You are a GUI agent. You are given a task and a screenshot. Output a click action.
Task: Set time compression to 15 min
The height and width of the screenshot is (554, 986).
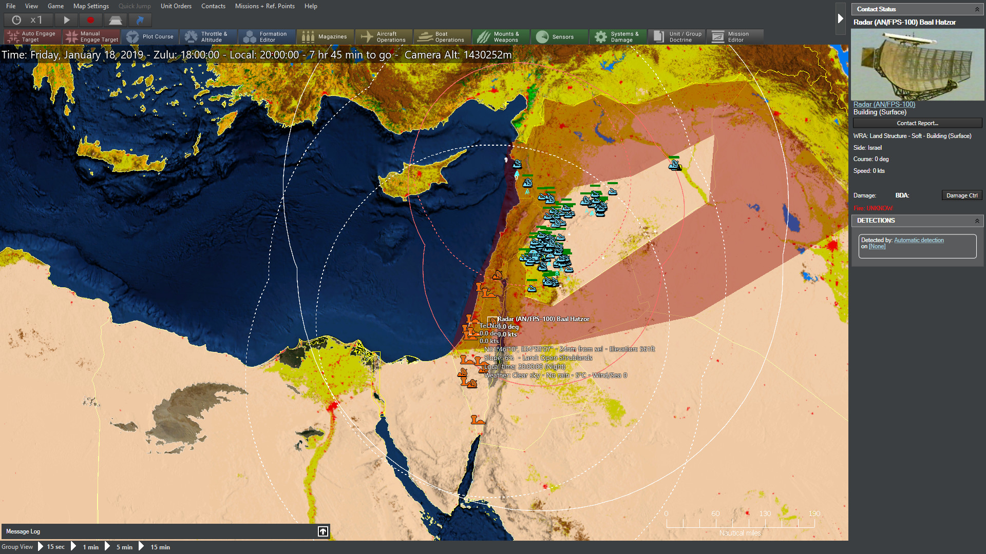click(x=159, y=547)
